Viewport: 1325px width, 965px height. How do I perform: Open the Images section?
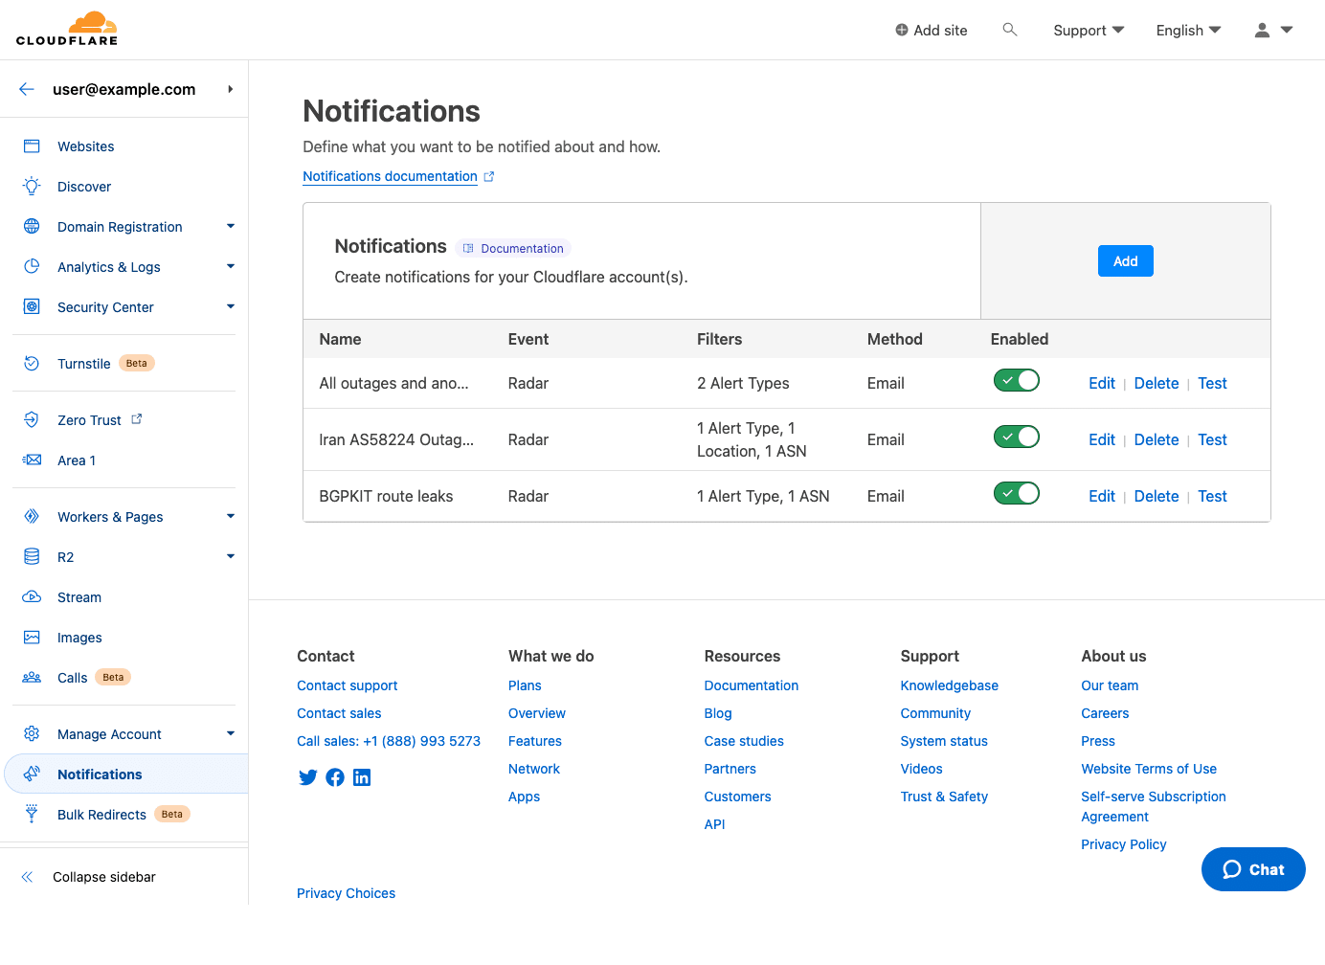point(78,637)
